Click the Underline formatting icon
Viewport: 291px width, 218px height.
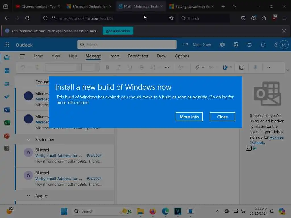(130, 67)
